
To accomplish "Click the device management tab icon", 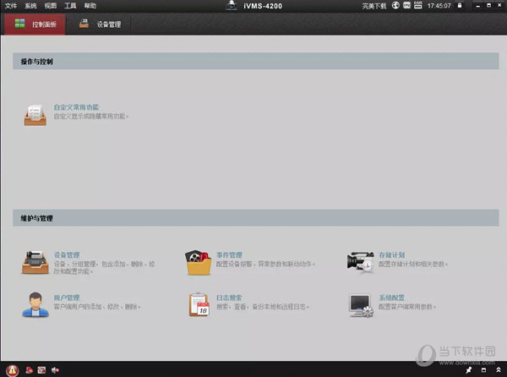I will pyautogui.click(x=84, y=24).
